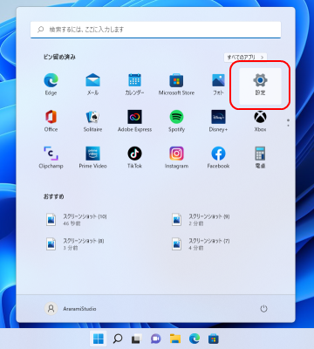Open the Spotify app

click(176, 121)
